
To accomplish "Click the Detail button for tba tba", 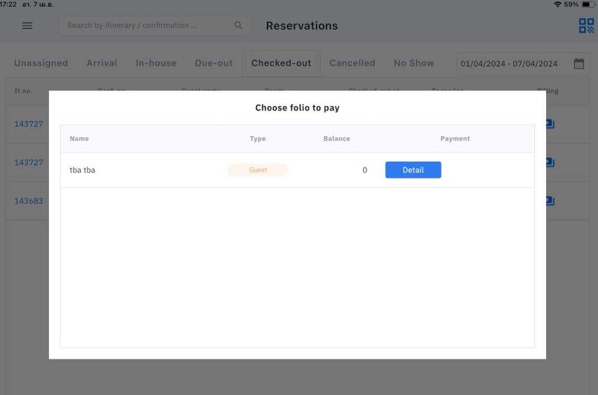I will click(x=413, y=170).
